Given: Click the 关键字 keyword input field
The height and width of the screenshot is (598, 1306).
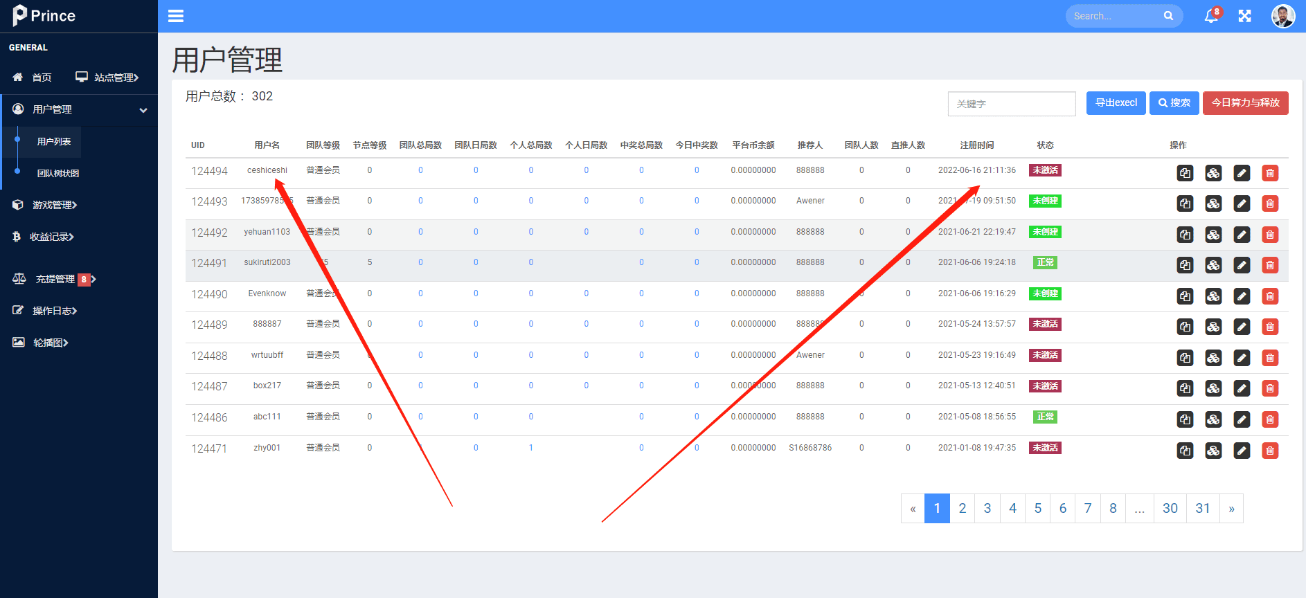Looking at the screenshot, I should (x=1011, y=104).
